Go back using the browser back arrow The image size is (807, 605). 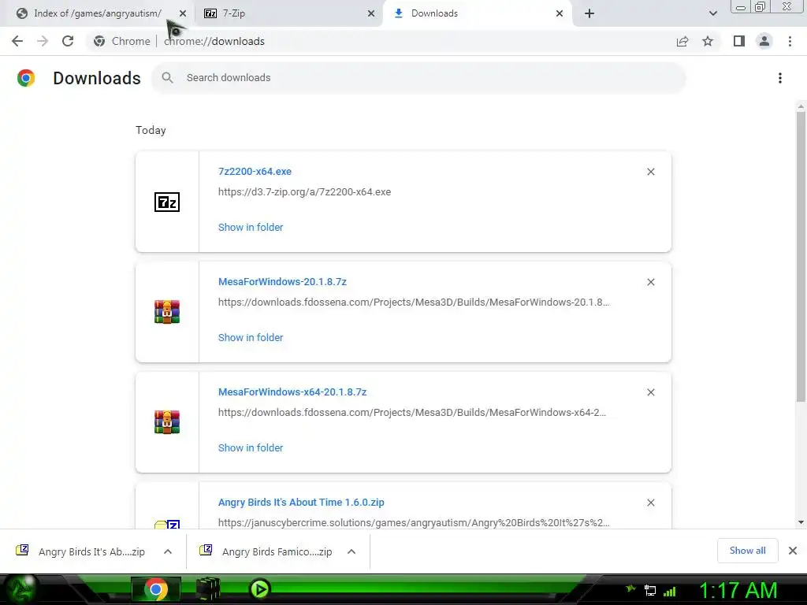tap(17, 41)
